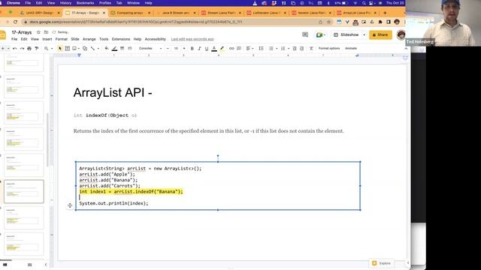Image resolution: width=481 pixels, height=270 pixels.
Task: Click the undo icon in toolbar
Action: pyautogui.click(x=15, y=48)
